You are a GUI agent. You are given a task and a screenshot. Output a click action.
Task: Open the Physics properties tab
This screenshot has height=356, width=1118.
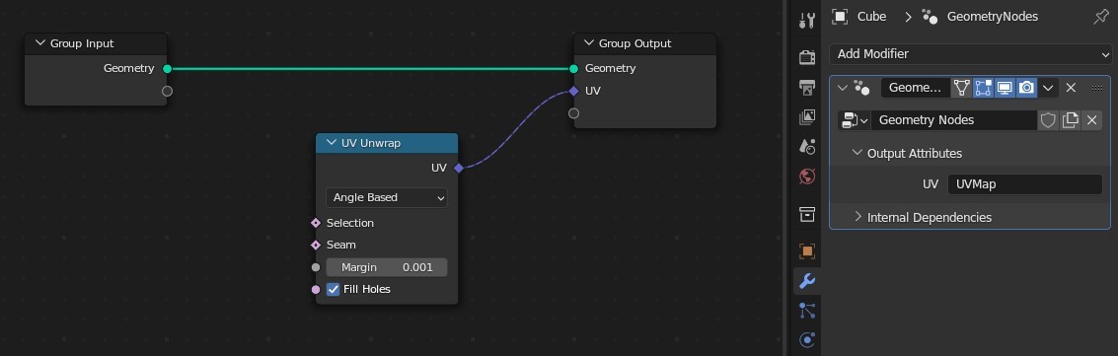[x=807, y=339]
